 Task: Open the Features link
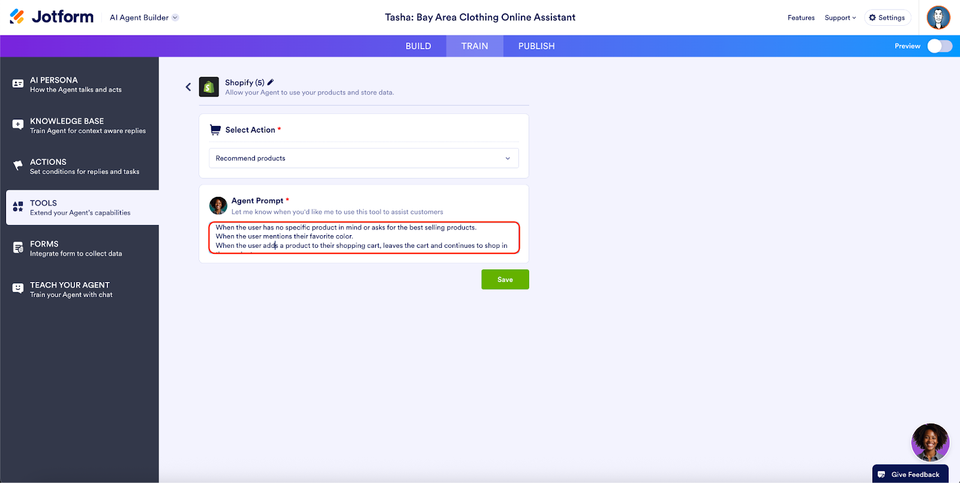coord(801,18)
